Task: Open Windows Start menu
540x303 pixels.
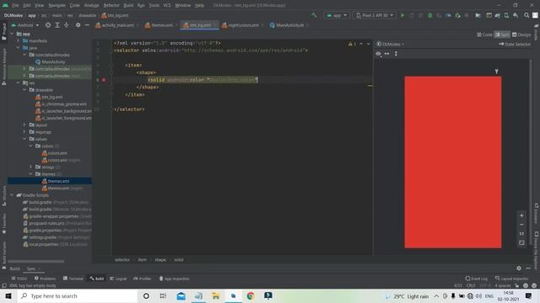Action: (8, 295)
